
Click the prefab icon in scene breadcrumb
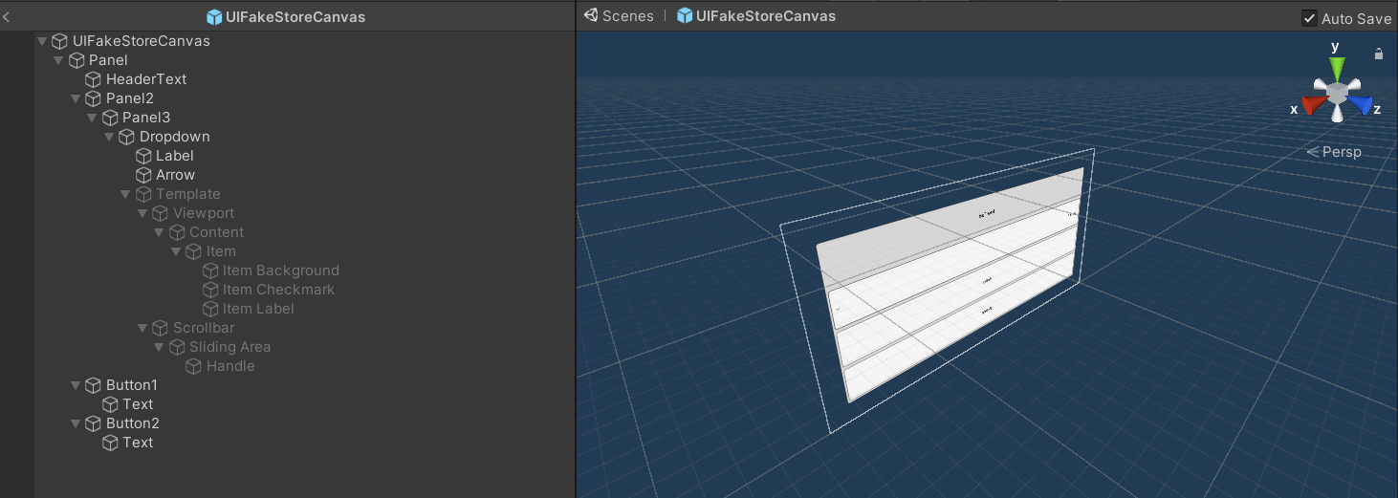pyautogui.click(x=685, y=16)
